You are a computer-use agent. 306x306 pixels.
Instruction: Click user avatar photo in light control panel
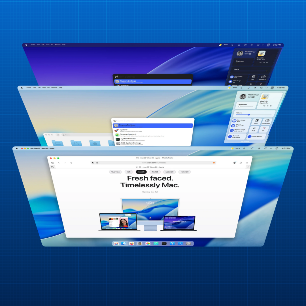(x=243, y=96)
